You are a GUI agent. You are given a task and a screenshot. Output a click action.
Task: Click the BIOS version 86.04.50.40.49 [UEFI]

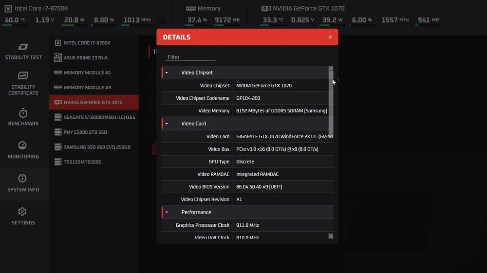(x=259, y=187)
